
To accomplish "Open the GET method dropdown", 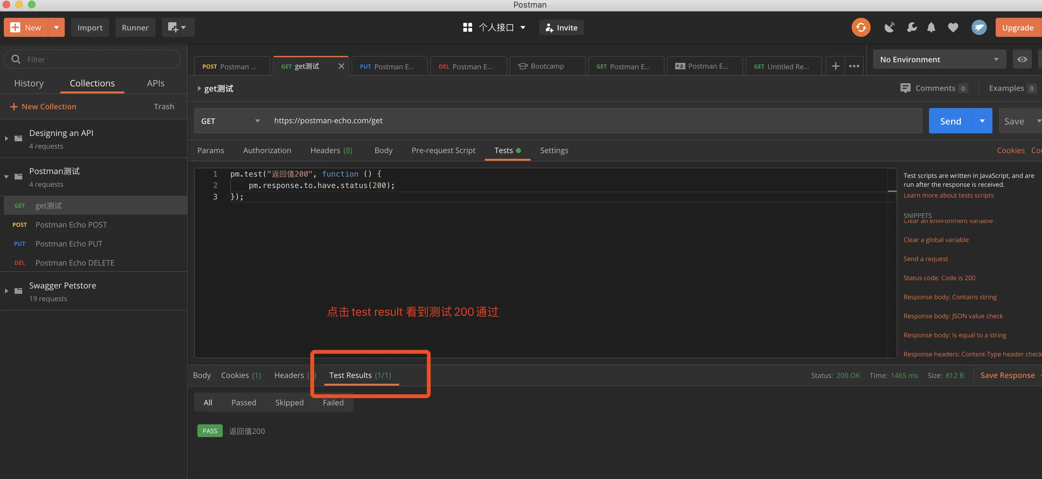I will pos(230,121).
